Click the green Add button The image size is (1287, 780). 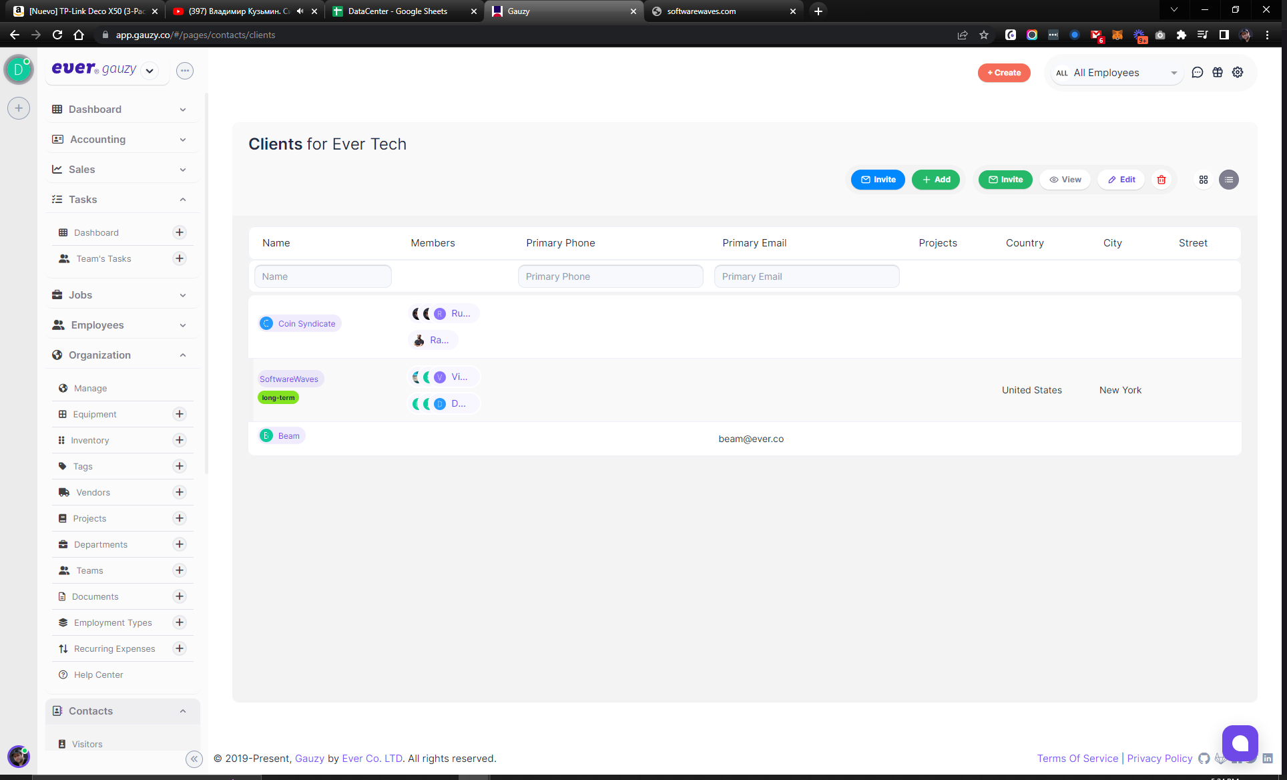click(936, 180)
